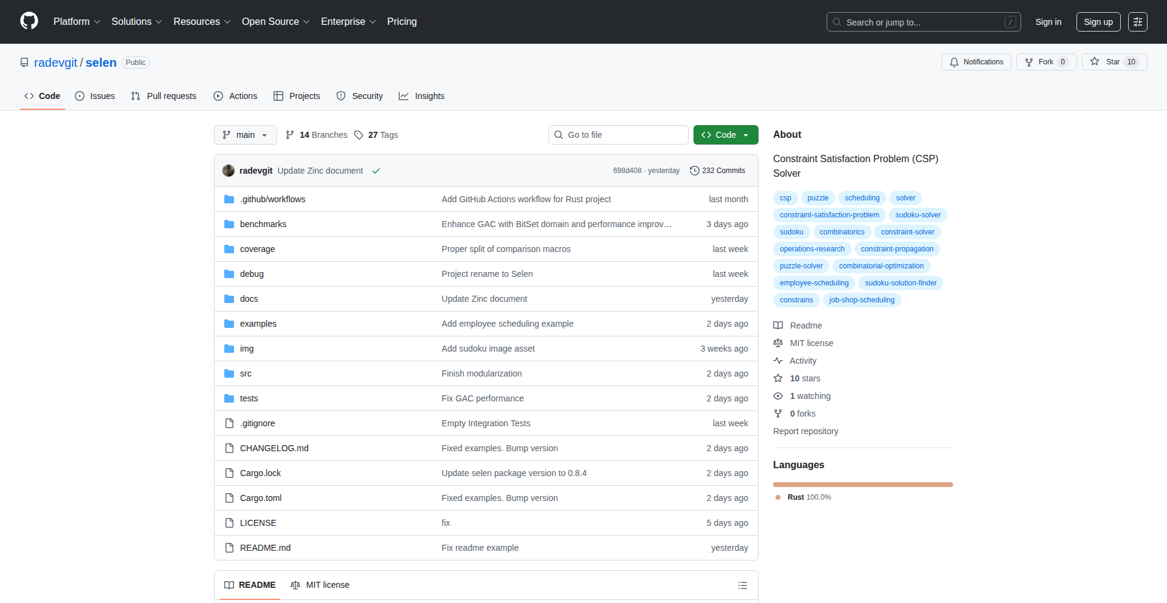Open the Cargo.lock file

pos(260,473)
